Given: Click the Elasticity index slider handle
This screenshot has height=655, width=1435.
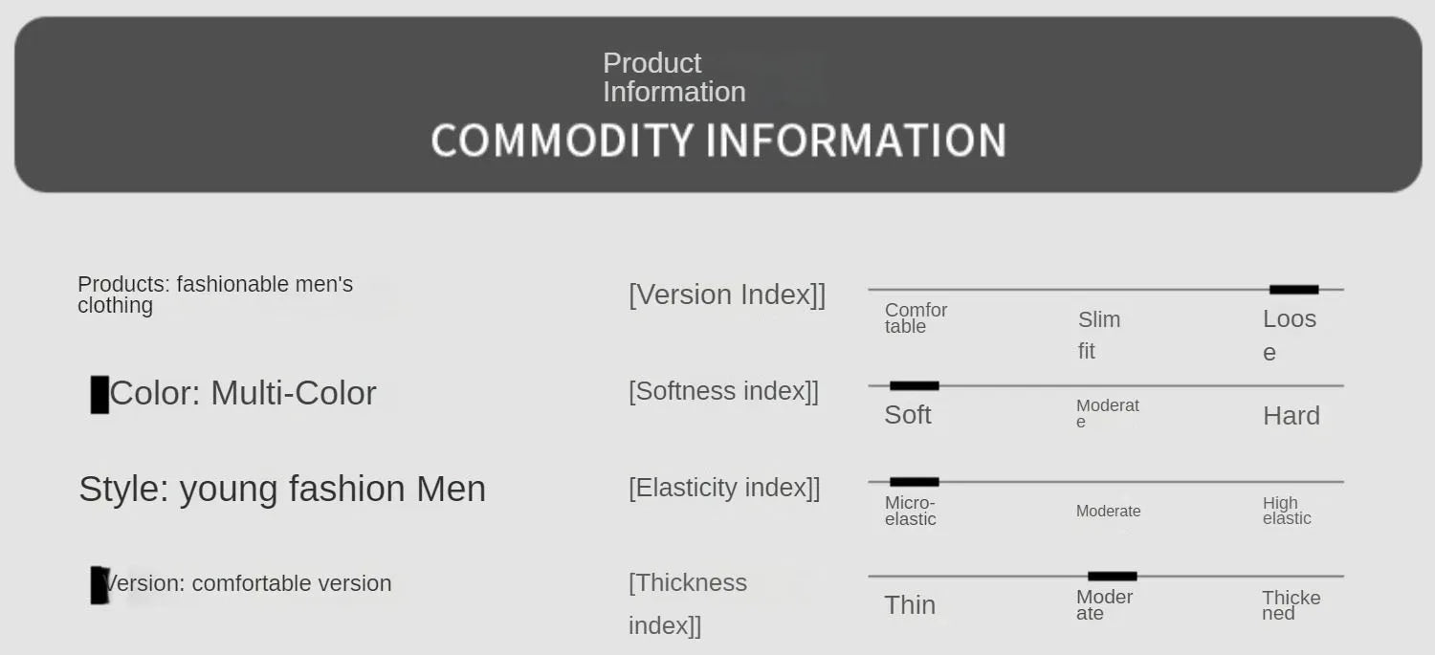Looking at the screenshot, I should click(x=914, y=482).
